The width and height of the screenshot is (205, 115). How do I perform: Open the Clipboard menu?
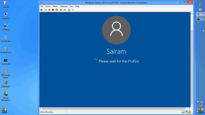(x=64, y=6)
